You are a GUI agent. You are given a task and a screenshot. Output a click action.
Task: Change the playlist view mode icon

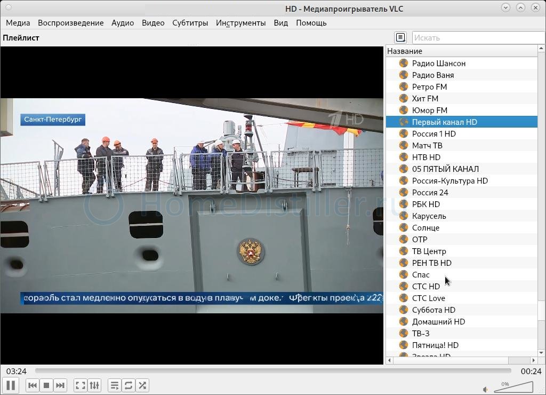coord(400,37)
